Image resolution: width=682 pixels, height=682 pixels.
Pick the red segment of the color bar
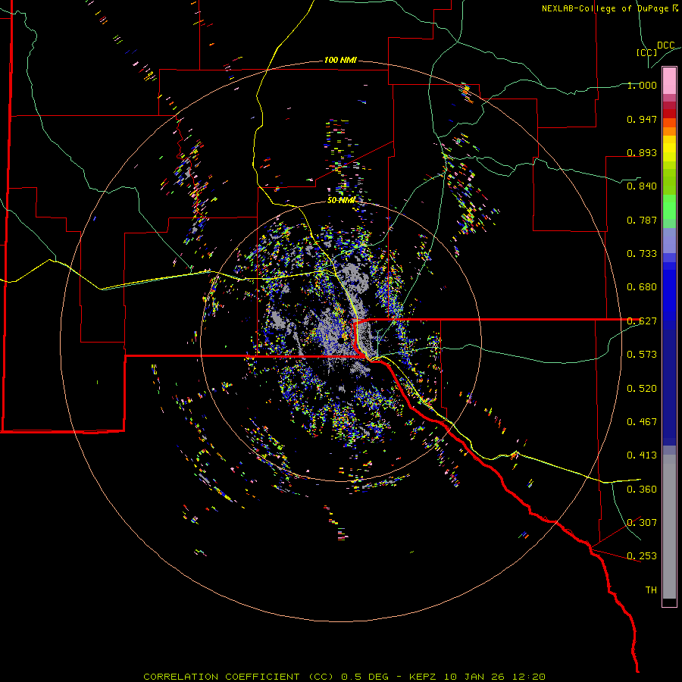tap(669, 114)
